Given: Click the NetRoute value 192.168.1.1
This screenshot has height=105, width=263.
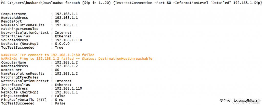Looking at the screenshot, I should 67,92.
